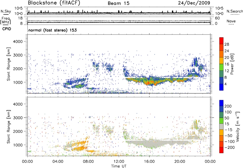Click the "1000" tick of the velocity panel
243x168 pixels.
18,145
